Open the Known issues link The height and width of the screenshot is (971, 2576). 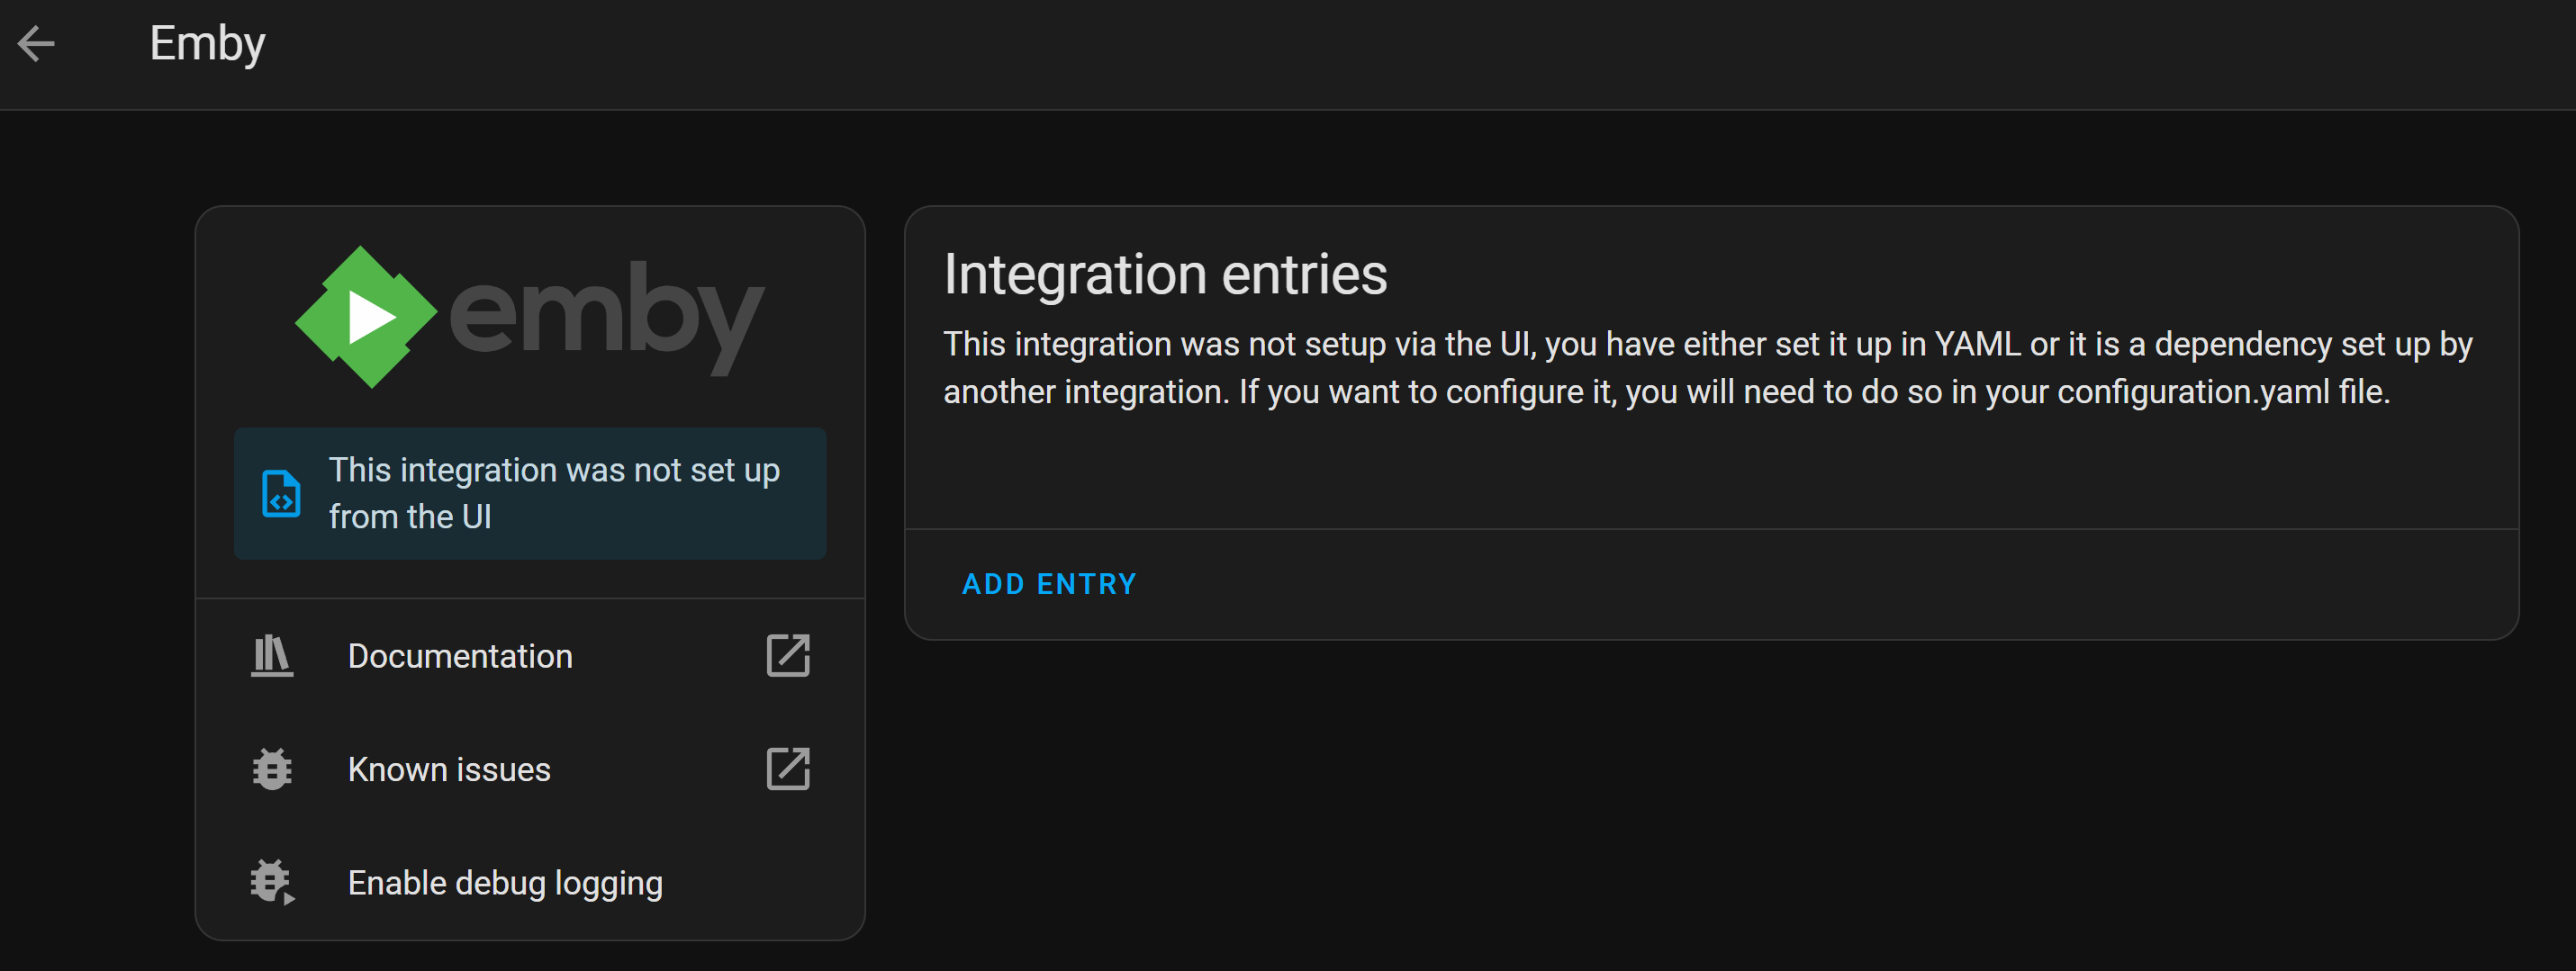click(449, 769)
